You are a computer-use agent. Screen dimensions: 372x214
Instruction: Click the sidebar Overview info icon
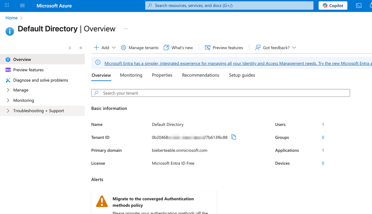click(8, 59)
